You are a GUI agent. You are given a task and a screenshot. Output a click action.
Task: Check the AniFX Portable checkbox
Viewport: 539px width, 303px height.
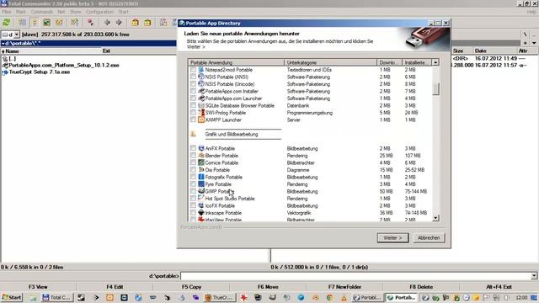[x=193, y=148]
